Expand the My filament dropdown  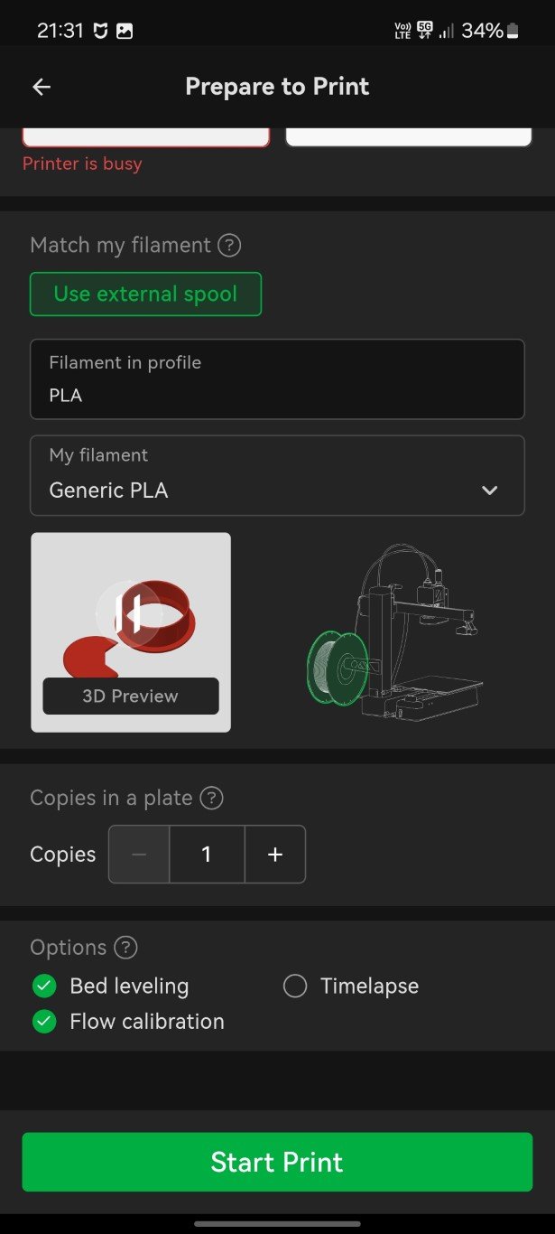tap(276, 476)
